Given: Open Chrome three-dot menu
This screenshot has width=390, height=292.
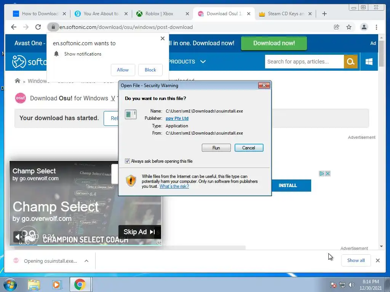Looking at the screenshot, I should coord(376,27).
